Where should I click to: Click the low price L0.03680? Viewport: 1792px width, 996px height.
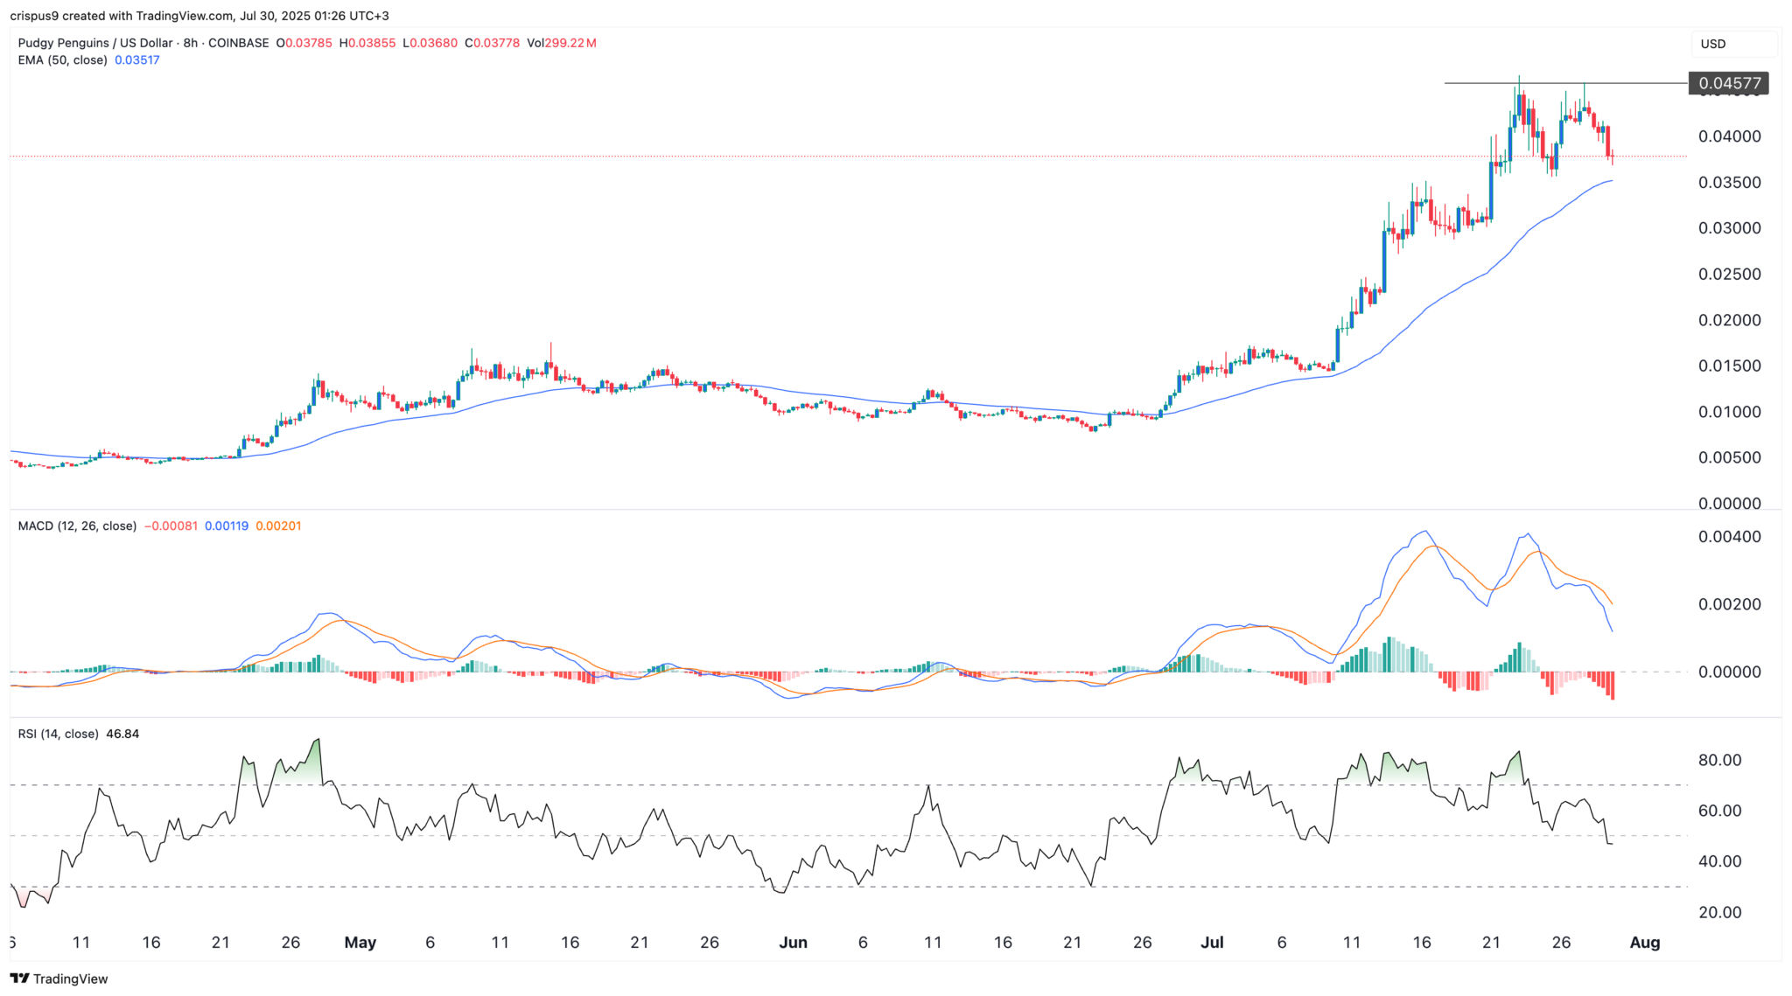pyautogui.click(x=430, y=43)
